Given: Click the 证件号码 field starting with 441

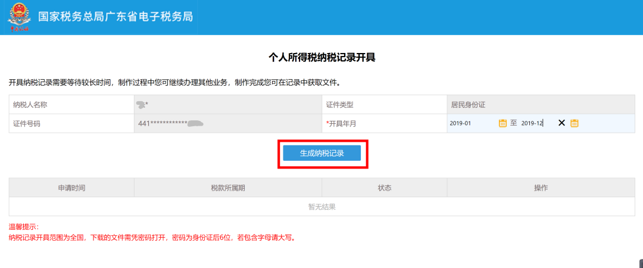Looking at the screenshot, I should point(228,123).
